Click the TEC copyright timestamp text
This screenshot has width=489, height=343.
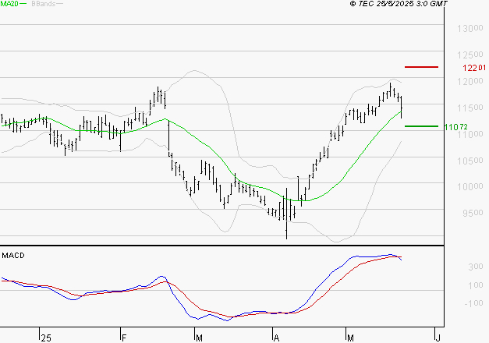tap(399, 3)
